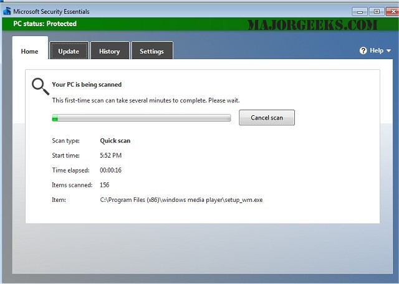Click the Microsoft Security Essentials title bar icon
Viewport: 399px width, 284px height.
7,11
